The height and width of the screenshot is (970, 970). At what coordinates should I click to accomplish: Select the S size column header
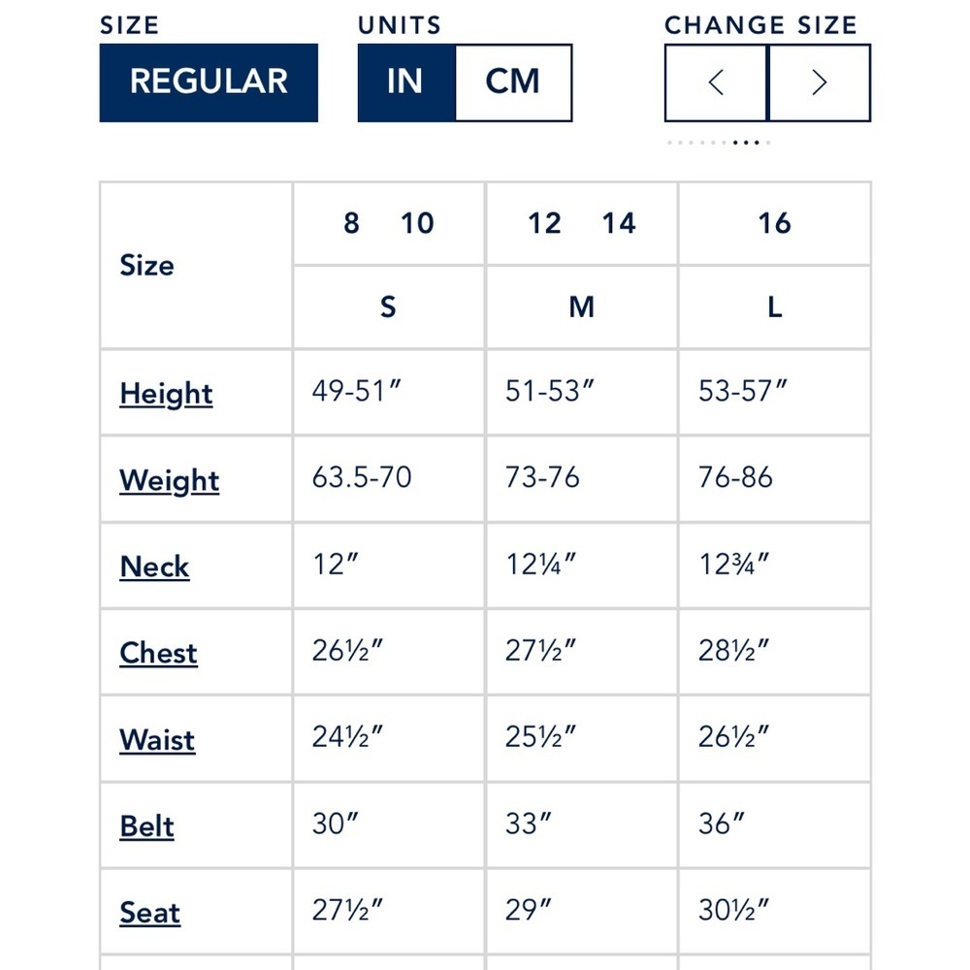click(x=389, y=307)
